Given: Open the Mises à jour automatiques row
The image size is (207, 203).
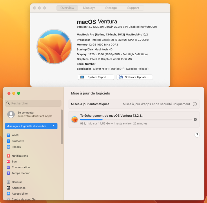Looking at the screenshot, I should click(x=134, y=104).
